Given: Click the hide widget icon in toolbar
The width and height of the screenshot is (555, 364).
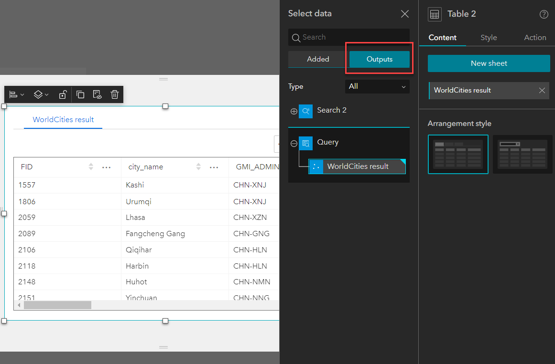Looking at the screenshot, I should coord(97,94).
